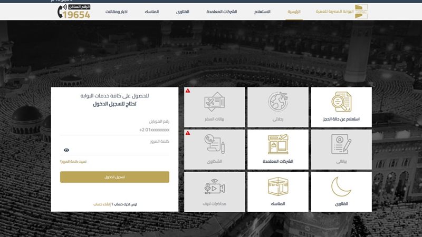Open اخبار ومقالات in top navigation
This screenshot has height=237, width=422.
pyautogui.click(x=116, y=12)
